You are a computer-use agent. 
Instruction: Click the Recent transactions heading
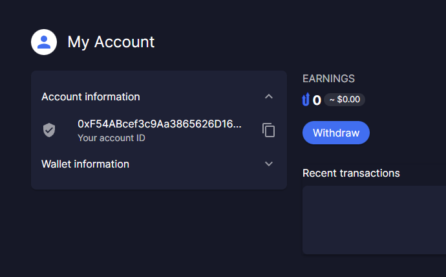click(x=351, y=173)
